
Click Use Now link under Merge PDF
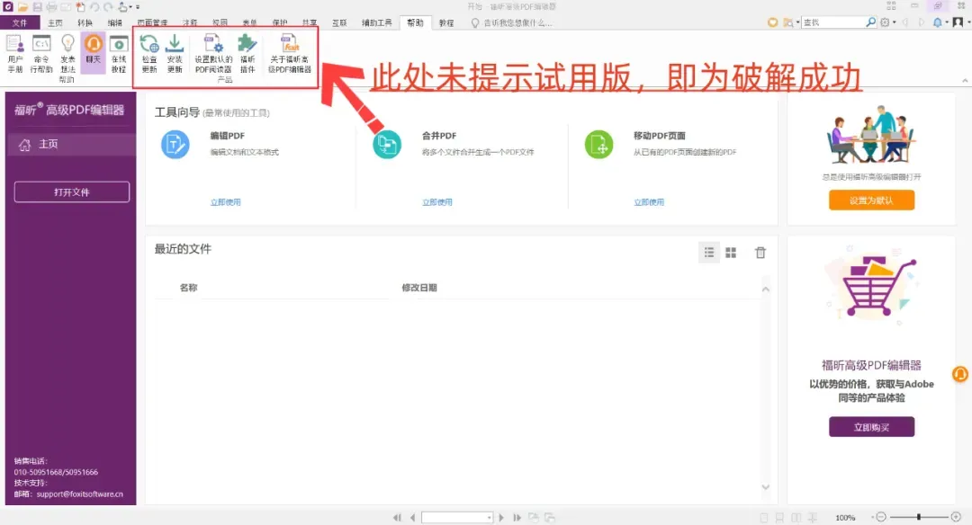[x=437, y=202]
